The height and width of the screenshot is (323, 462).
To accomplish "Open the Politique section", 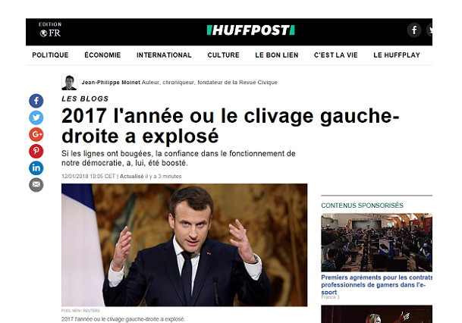I will pos(50,55).
